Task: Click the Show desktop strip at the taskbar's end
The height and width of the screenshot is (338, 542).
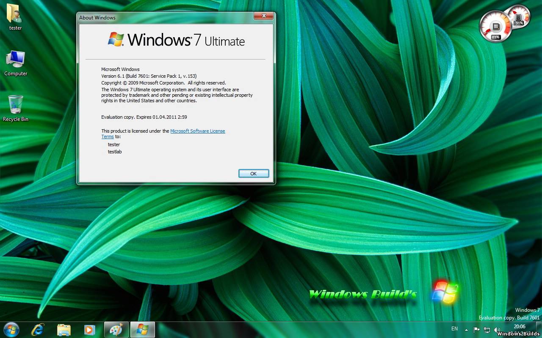Action: (x=539, y=330)
